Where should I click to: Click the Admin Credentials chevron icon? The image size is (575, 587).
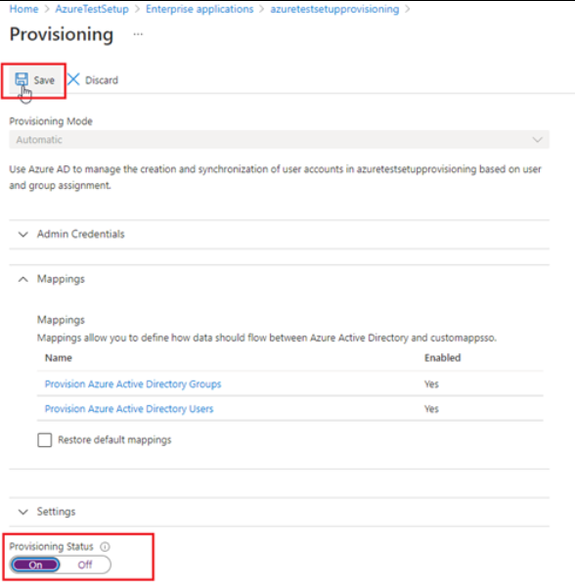[x=23, y=235]
